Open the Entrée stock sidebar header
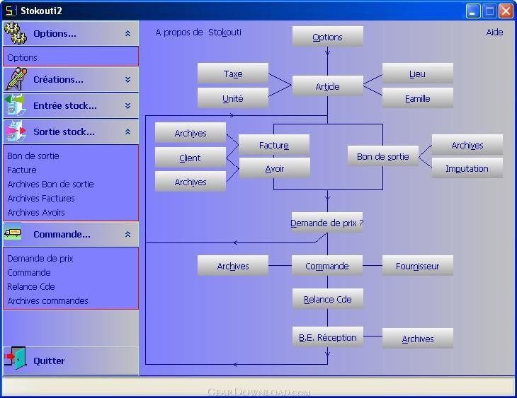517x398 pixels. click(71, 105)
